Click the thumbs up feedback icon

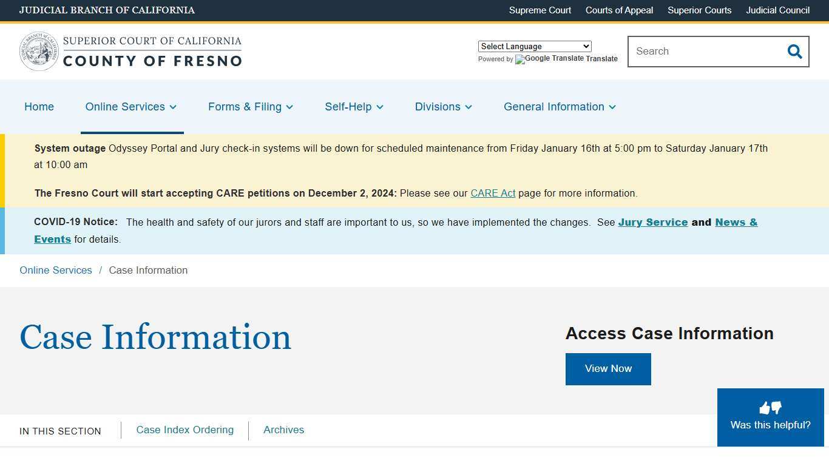tap(765, 407)
